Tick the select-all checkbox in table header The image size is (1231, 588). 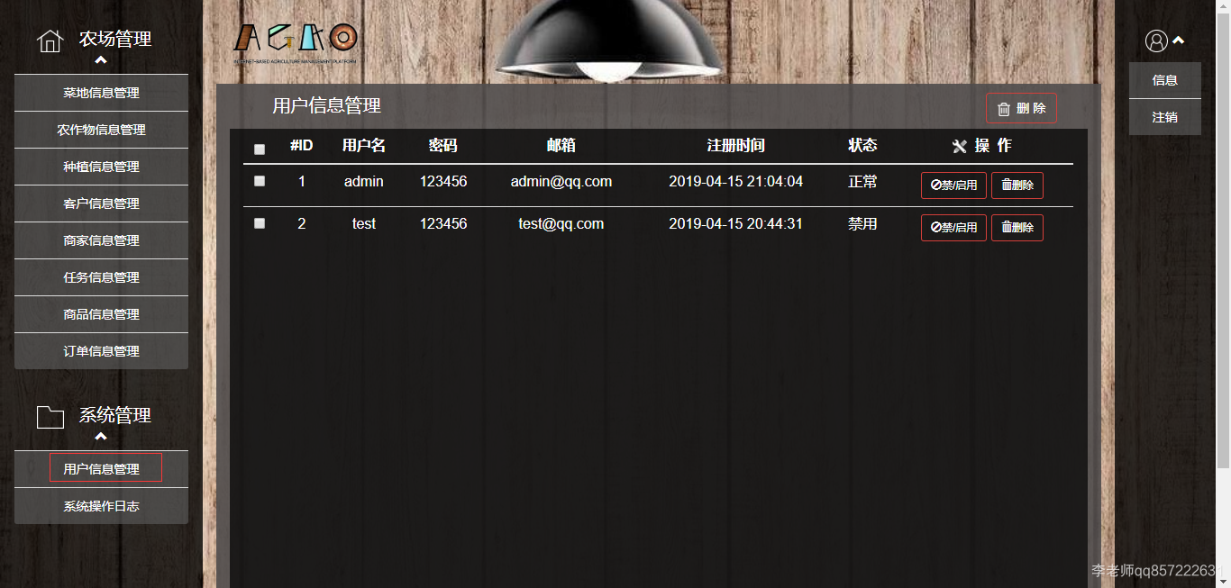(260, 149)
